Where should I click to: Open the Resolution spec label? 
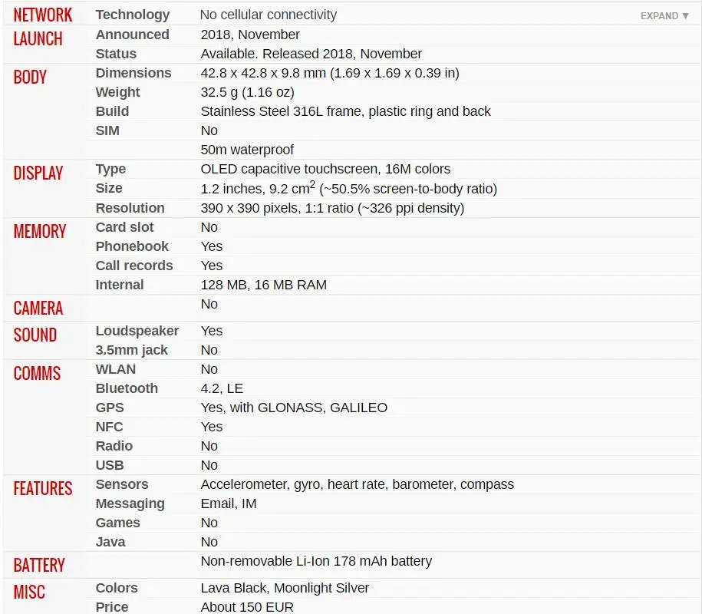(130, 208)
